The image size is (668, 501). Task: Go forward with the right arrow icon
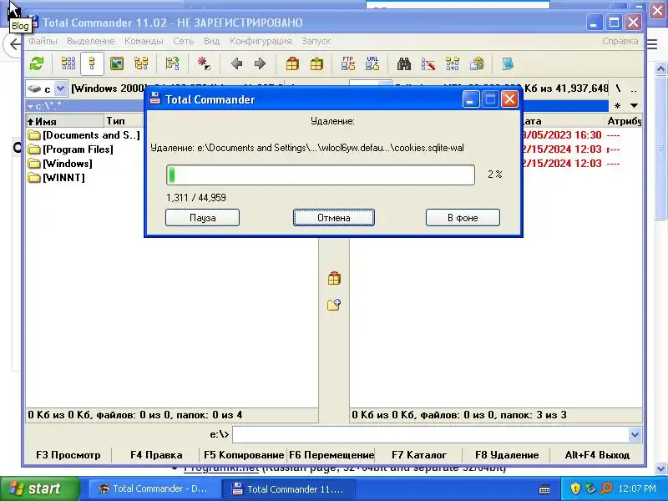pos(260,64)
